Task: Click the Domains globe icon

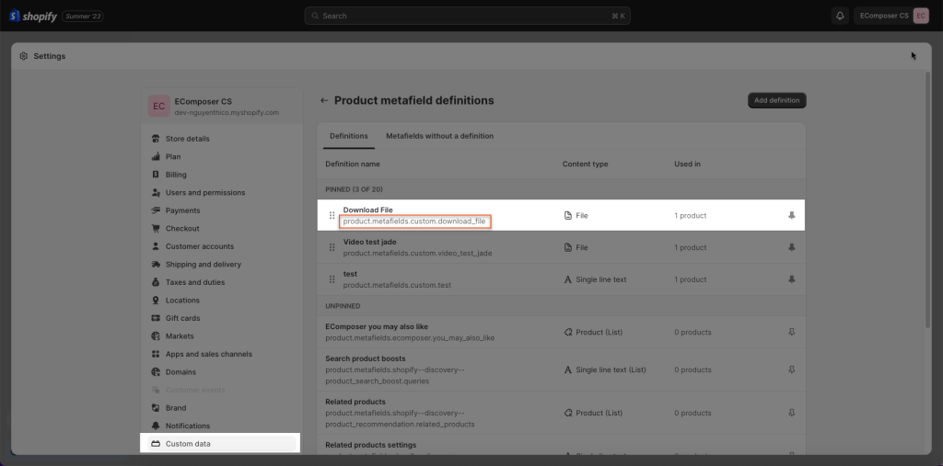Action: [x=156, y=371]
